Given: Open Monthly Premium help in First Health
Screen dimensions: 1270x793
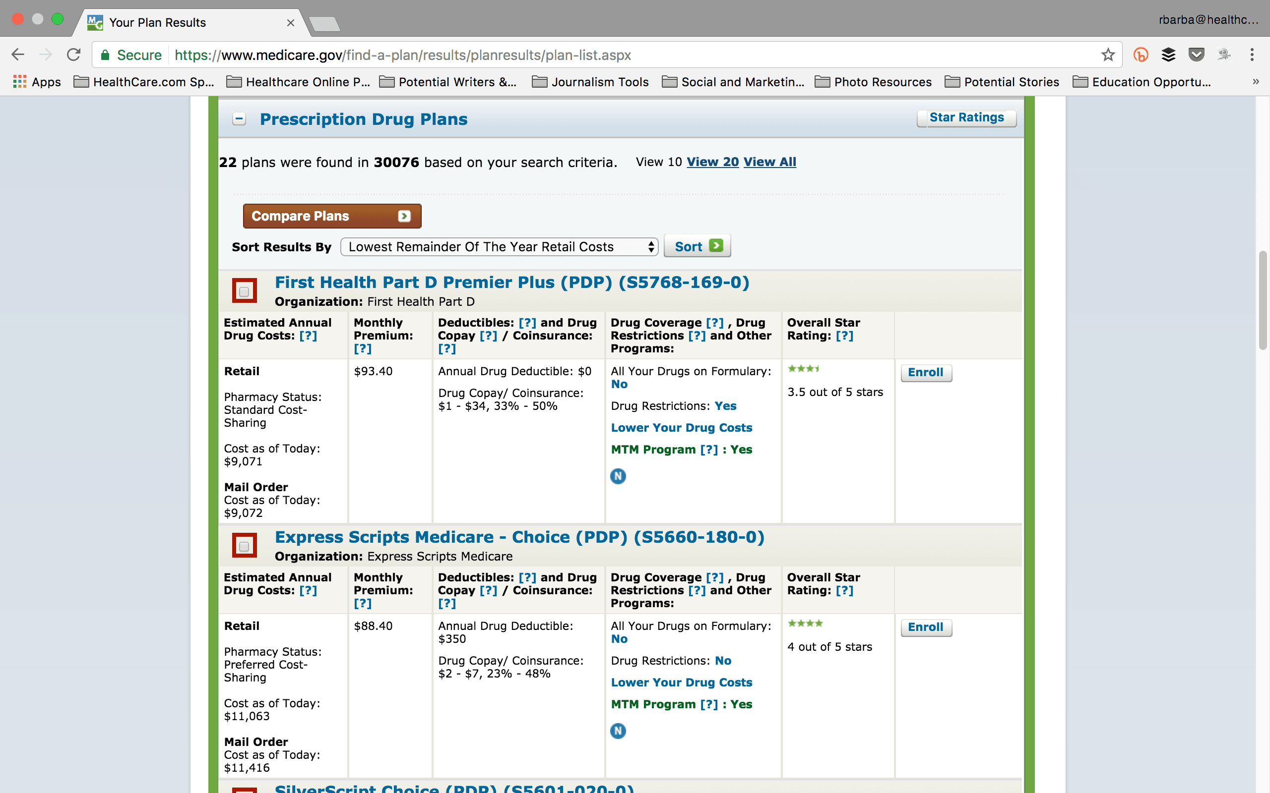Looking at the screenshot, I should point(363,349).
